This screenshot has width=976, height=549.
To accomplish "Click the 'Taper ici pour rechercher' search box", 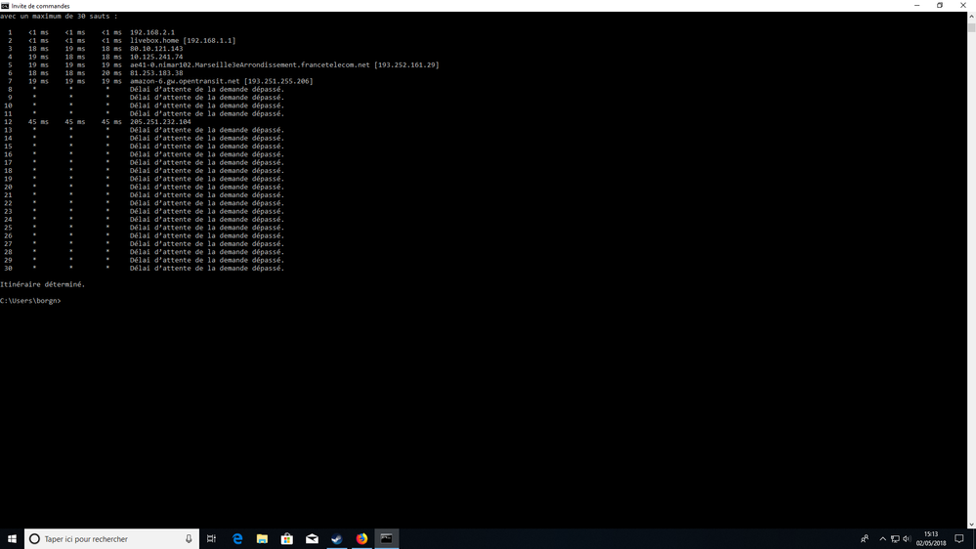I will coord(112,539).
